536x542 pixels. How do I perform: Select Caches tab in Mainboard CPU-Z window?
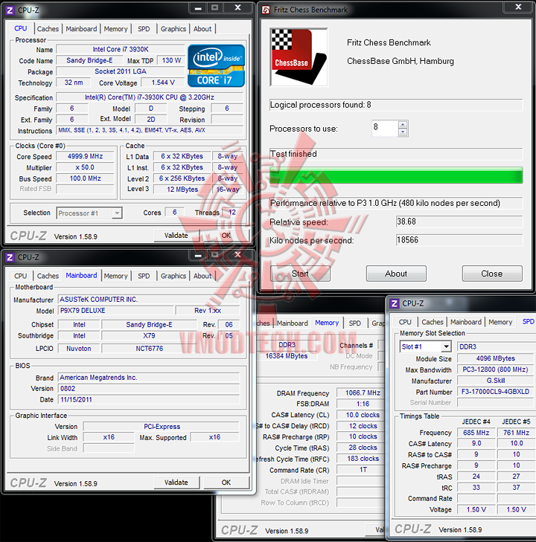pos(48,276)
